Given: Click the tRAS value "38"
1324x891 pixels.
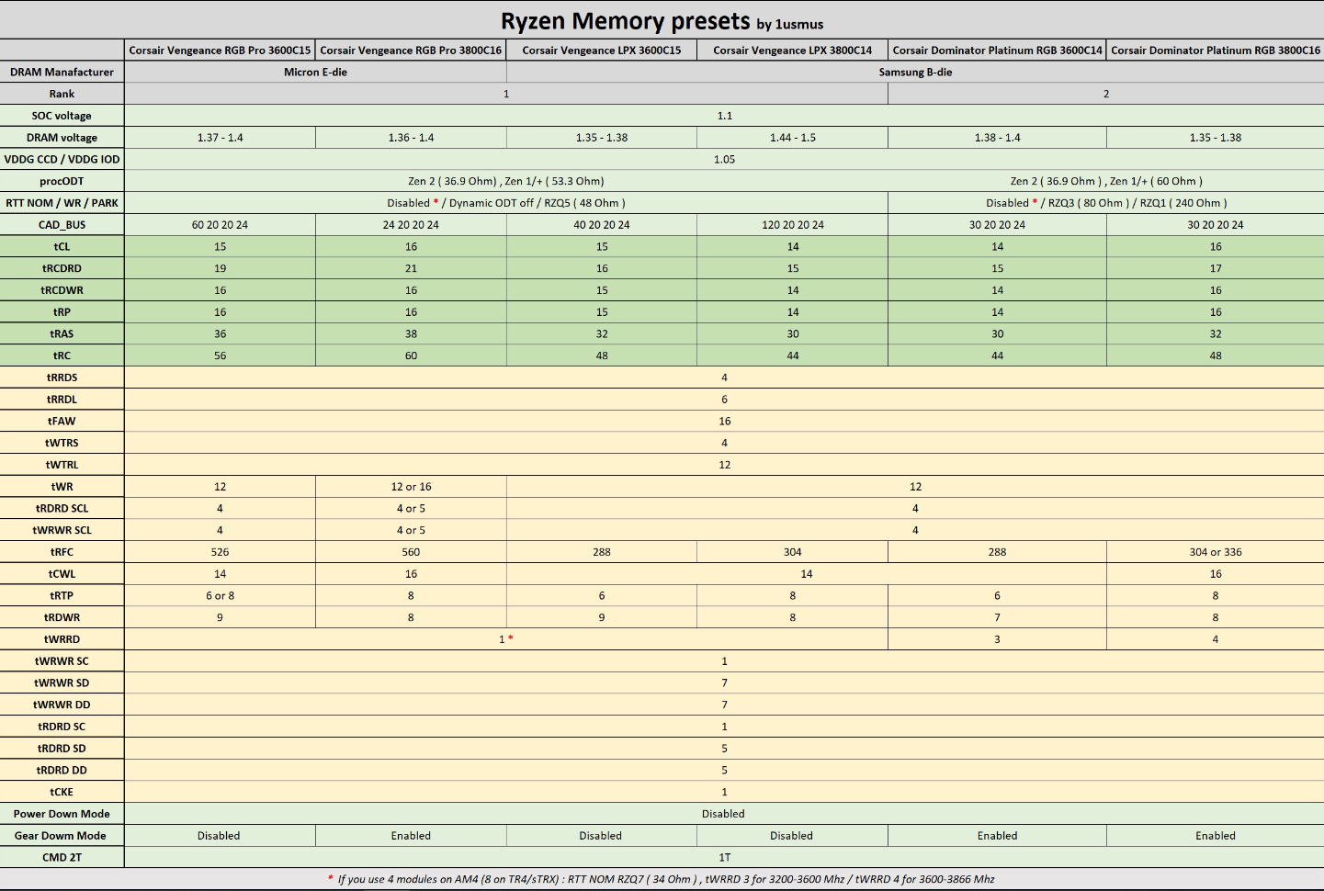Looking at the screenshot, I should click(x=411, y=333).
